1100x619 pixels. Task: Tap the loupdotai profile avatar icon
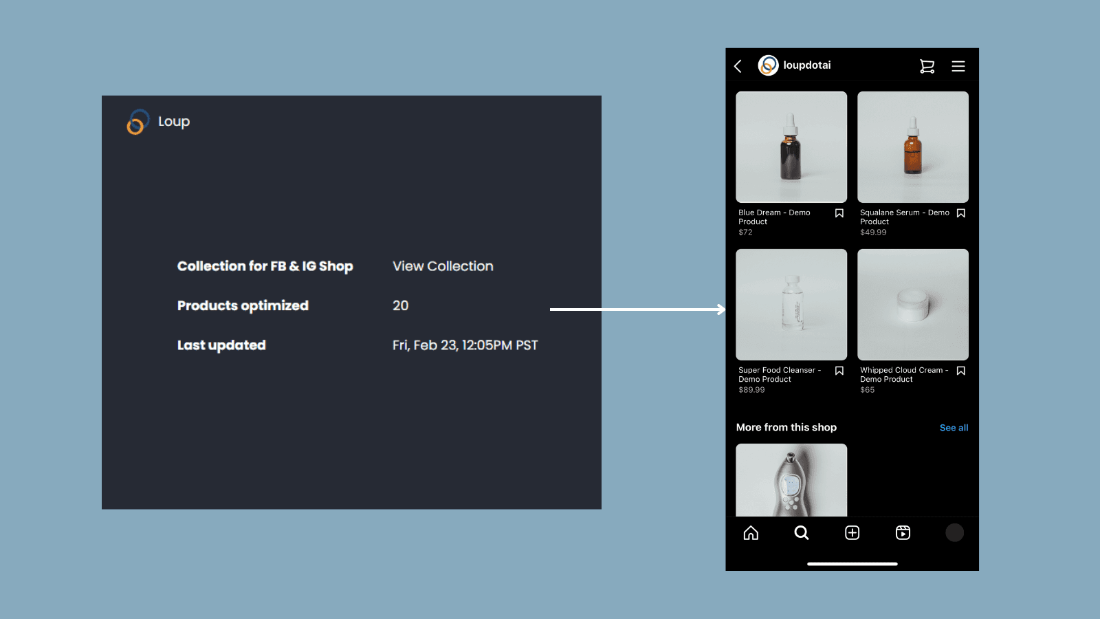(x=768, y=65)
